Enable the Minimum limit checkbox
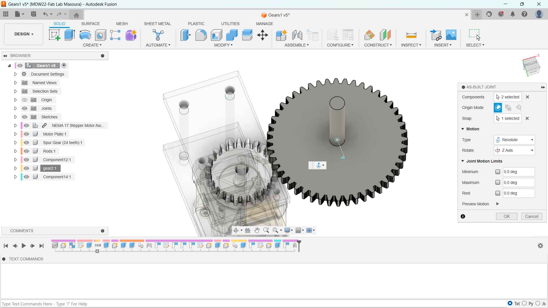The height and width of the screenshot is (308, 548). point(498,172)
